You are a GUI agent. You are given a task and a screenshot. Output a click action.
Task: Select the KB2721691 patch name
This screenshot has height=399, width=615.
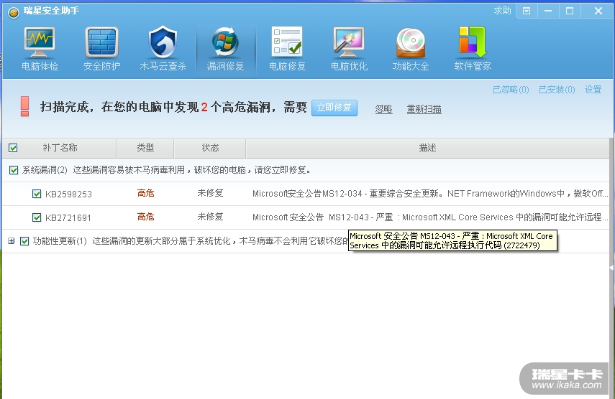coord(68,218)
